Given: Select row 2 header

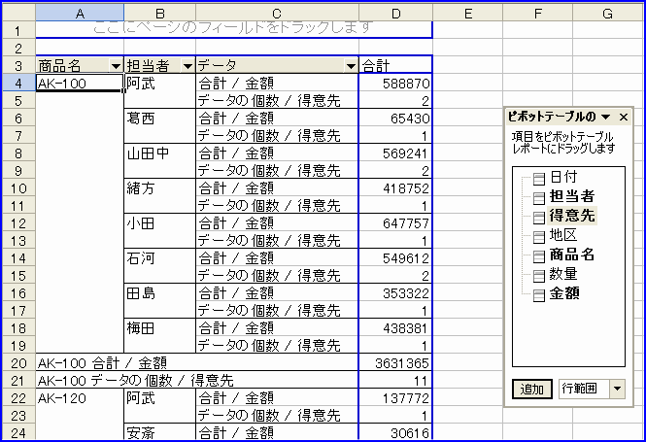Looking at the screenshot, I should (x=18, y=49).
